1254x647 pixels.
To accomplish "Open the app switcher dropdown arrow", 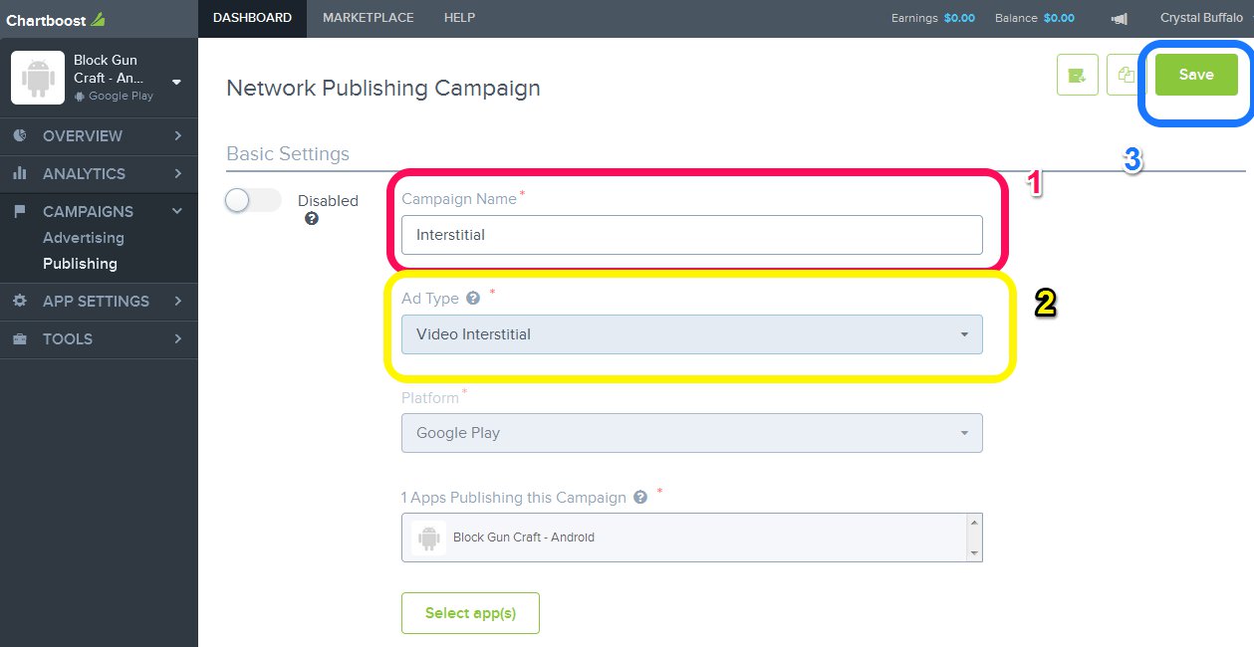I will [x=176, y=82].
